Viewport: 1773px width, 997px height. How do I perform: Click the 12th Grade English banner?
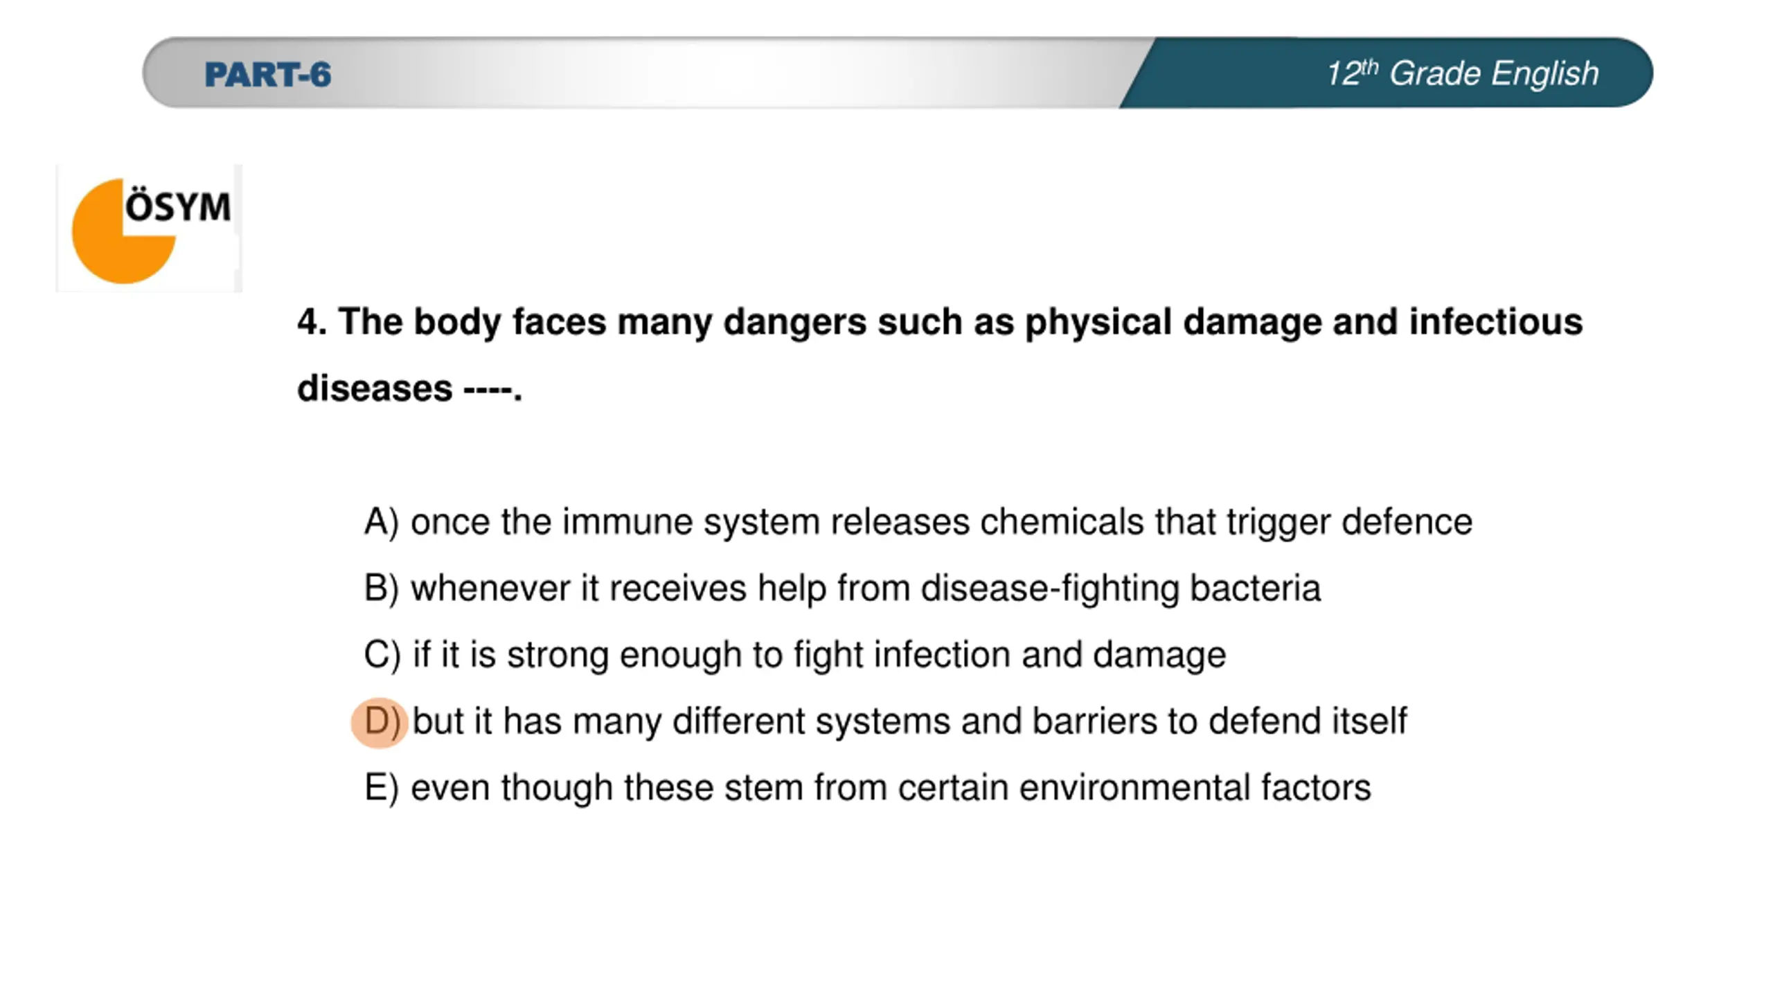pyautogui.click(x=1462, y=73)
